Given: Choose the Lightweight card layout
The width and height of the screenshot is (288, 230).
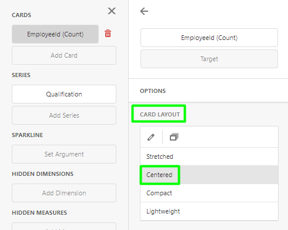Looking at the screenshot, I should coord(209,211).
